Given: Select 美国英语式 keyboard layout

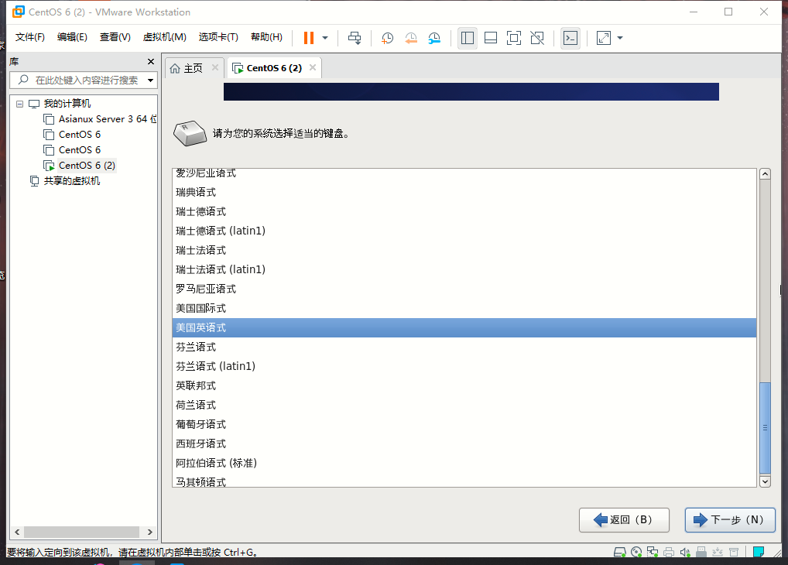Looking at the screenshot, I should point(464,327).
